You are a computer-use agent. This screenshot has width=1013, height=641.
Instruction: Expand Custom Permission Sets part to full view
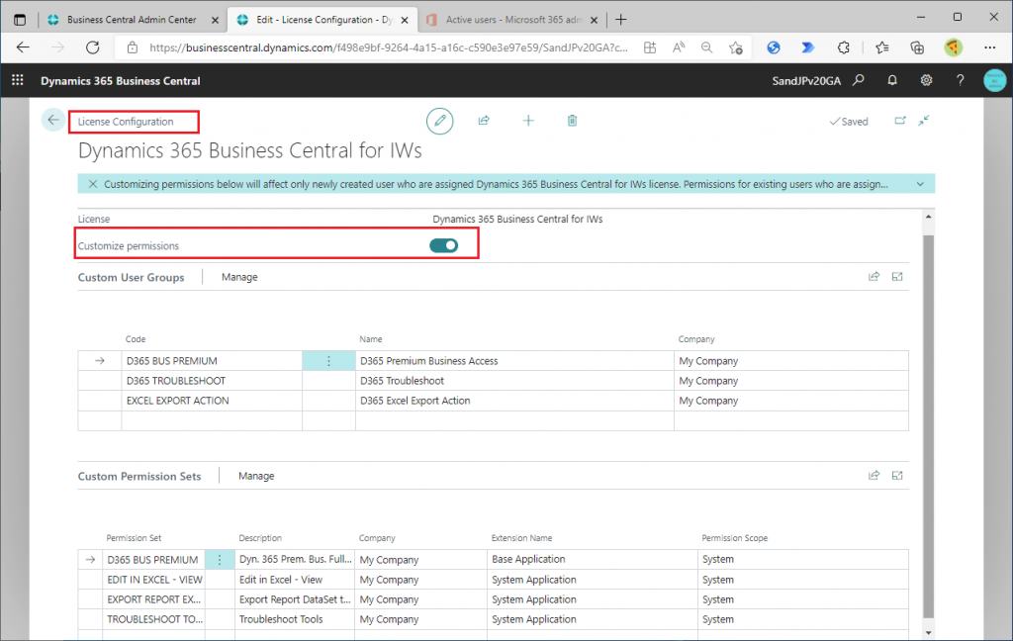(x=897, y=476)
